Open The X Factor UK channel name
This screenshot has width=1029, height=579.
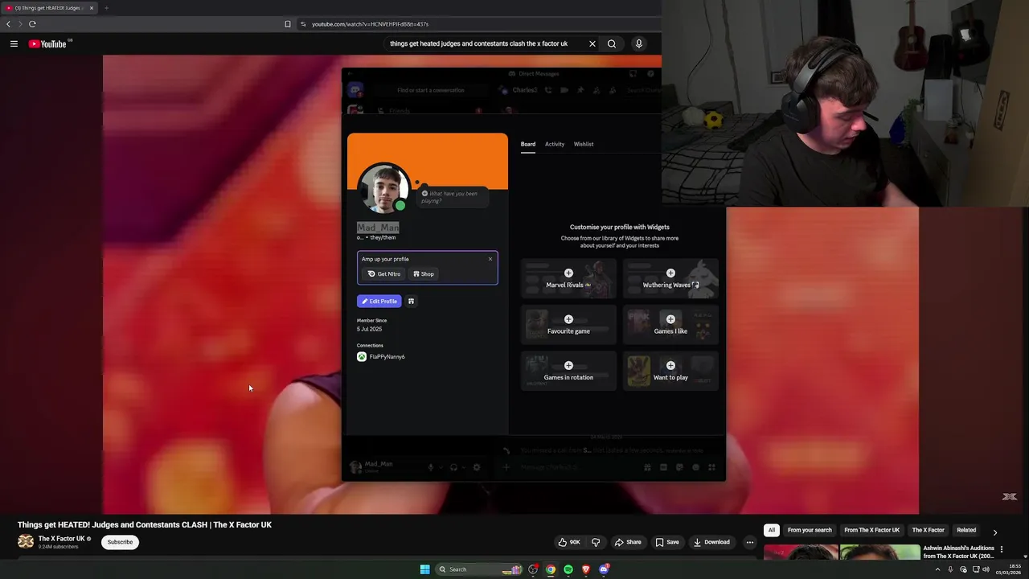click(x=61, y=539)
